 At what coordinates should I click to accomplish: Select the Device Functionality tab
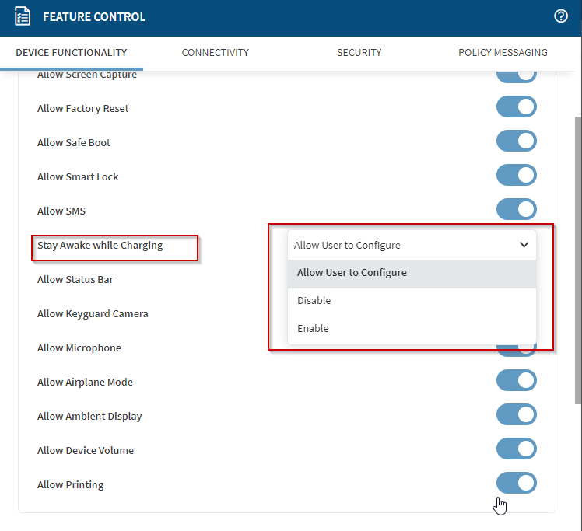(x=72, y=53)
